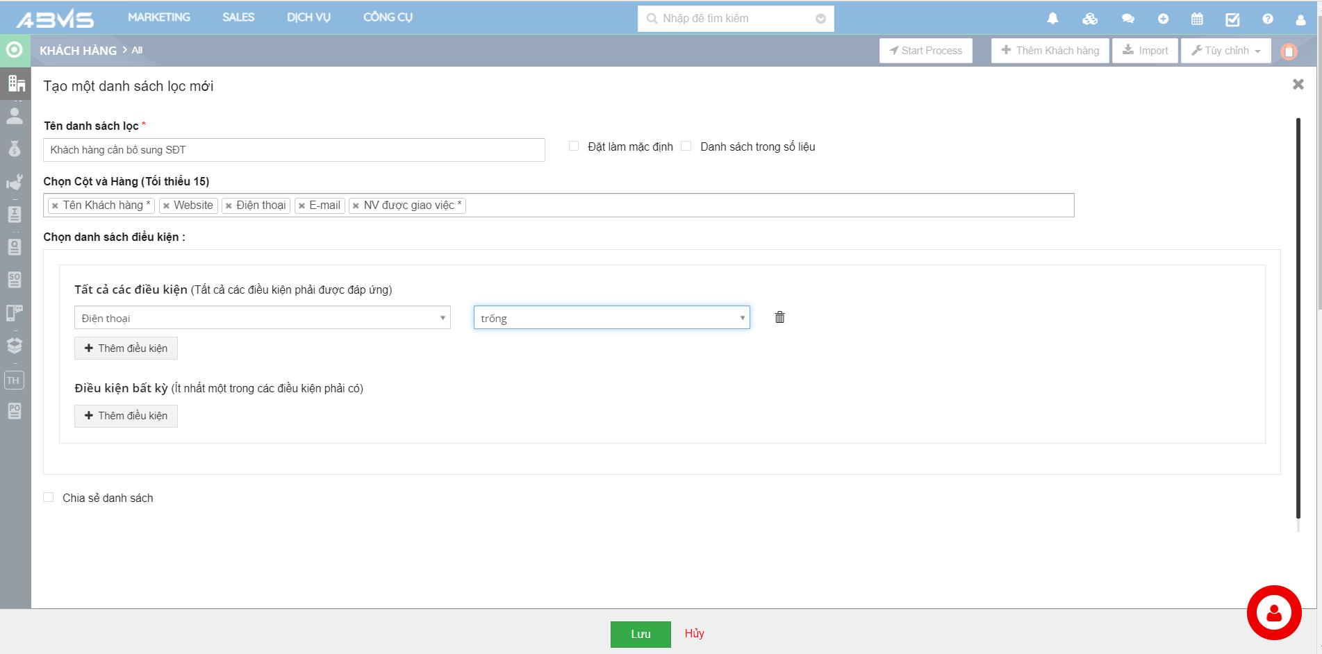Delete the condition with trash icon
Screen dimensions: 1322x654
[x=779, y=317]
